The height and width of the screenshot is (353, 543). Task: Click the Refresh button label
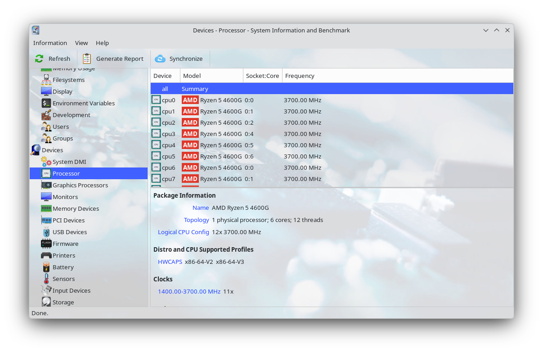coord(59,59)
